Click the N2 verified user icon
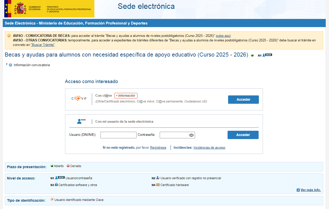This screenshot has width=329, height=209. click(x=158, y=178)
